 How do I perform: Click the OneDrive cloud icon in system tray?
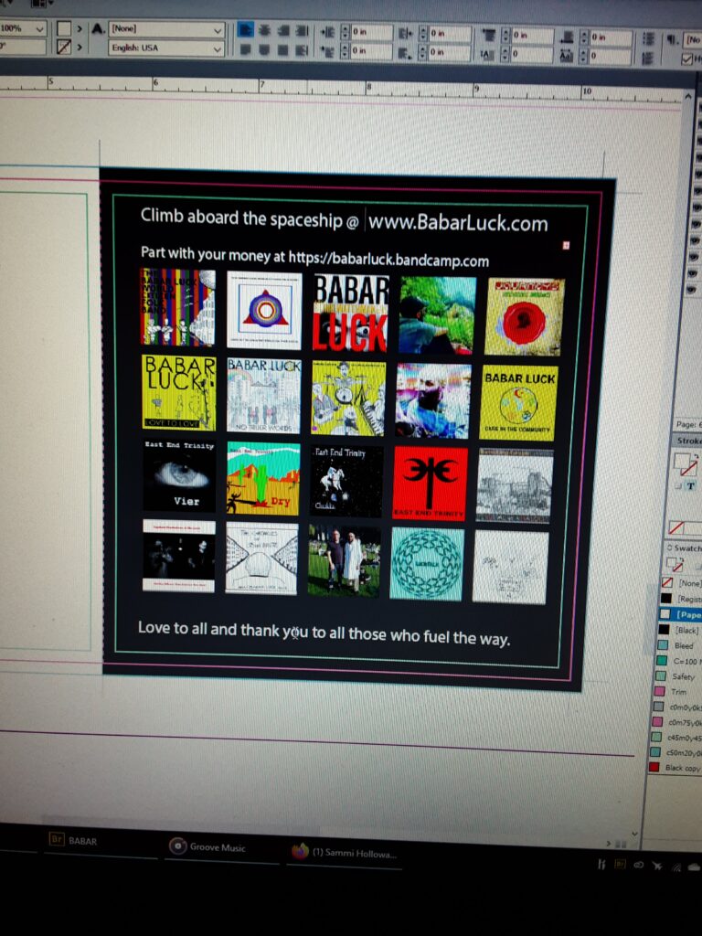tap(695, 867)
